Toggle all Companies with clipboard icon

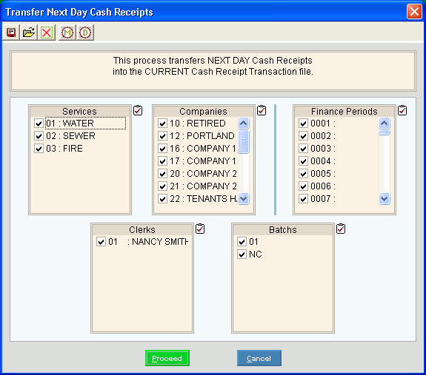pos(262,110)
